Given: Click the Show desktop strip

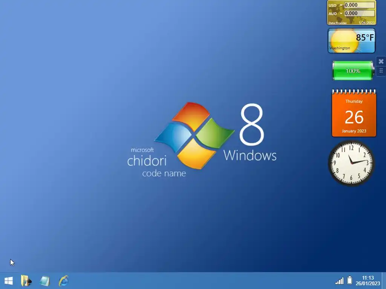Looking at the screenshot, I should click(384, 281).
